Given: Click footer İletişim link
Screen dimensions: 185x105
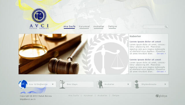Looking at the screenshot, I should pyautogui.click(x=116, y=96).
